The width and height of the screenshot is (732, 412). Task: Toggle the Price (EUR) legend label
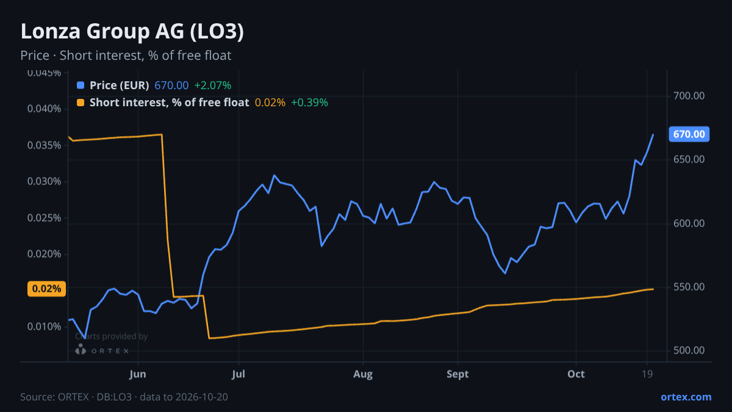coord(119,85)
